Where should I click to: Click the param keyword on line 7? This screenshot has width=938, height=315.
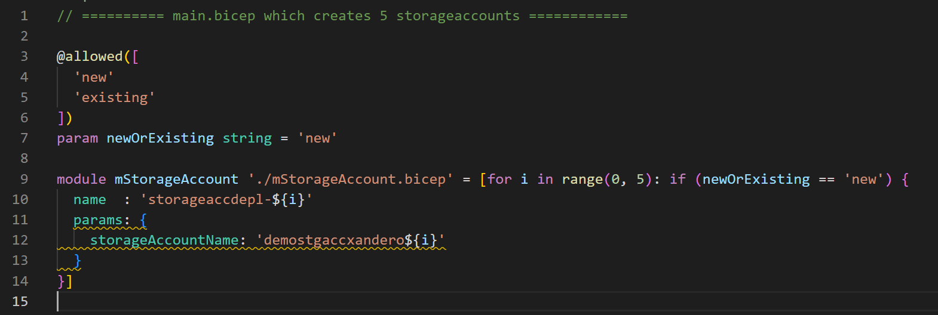[77, 138]
